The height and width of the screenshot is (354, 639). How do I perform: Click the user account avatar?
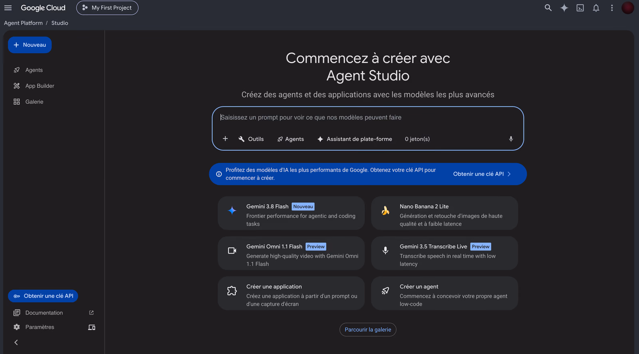[x=628, y=8]
